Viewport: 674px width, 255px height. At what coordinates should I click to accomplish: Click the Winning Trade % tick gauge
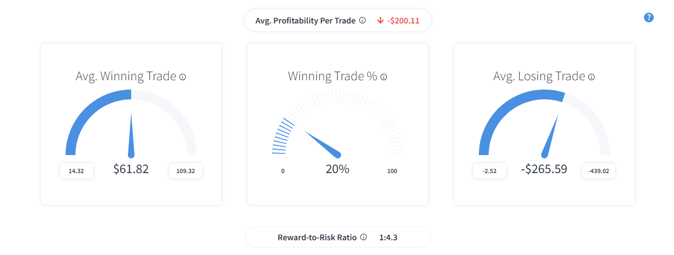(x=337, y=122)
